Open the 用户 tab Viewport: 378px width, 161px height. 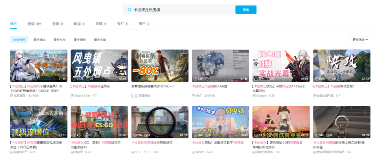[x=145, y=24]
